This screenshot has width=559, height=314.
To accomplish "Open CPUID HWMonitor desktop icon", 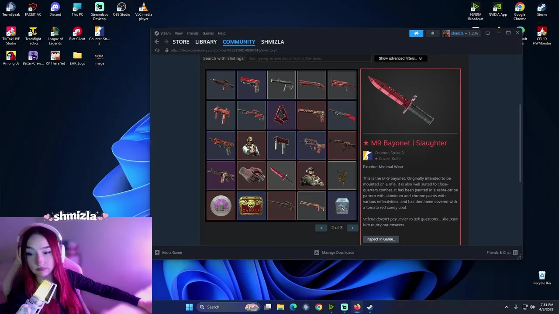I will pyautogui.click(x=542, y=36).
